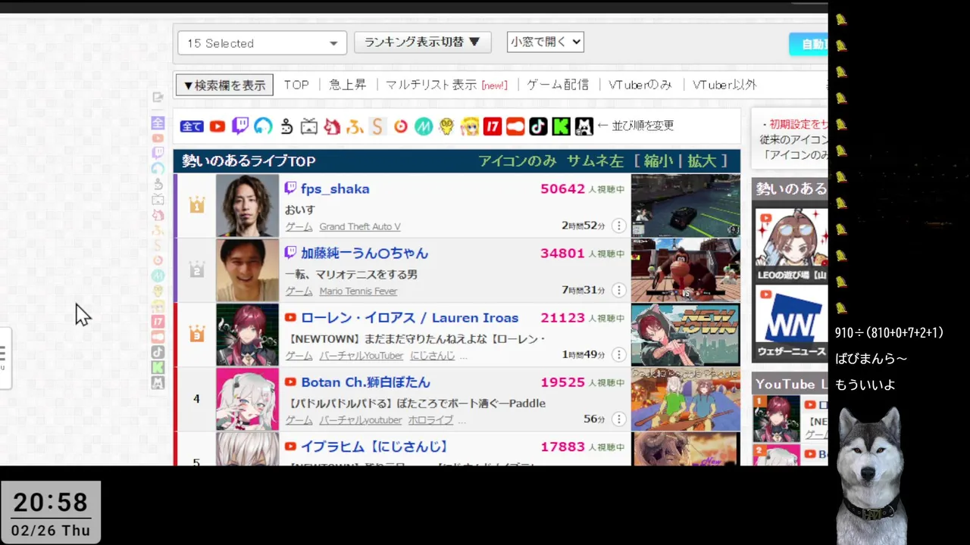Open the 15 Selected dropdown
The image size is (970, 545).
pyautogui.click(x=262, y=43)
